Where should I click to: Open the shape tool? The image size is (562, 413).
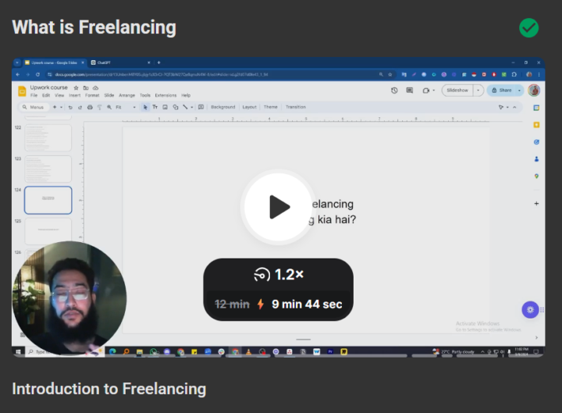pos(176,107)
